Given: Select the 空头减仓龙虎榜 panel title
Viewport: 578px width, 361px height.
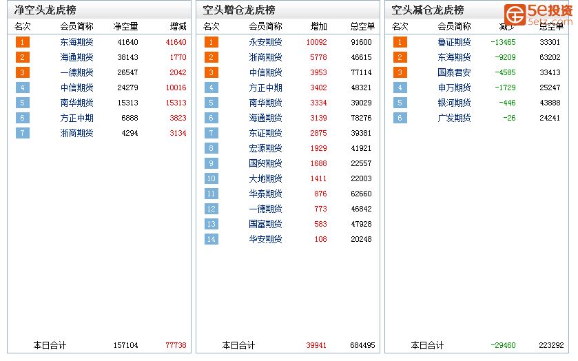Looking at the screenshot, I should pos(428,10).
